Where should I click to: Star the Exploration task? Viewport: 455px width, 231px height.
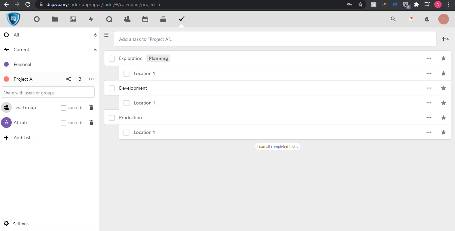pyautogui.click(x=444, y=59)
